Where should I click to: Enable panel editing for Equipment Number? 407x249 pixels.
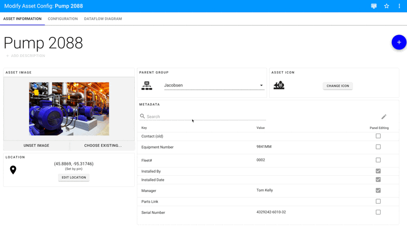coord(378,147)
